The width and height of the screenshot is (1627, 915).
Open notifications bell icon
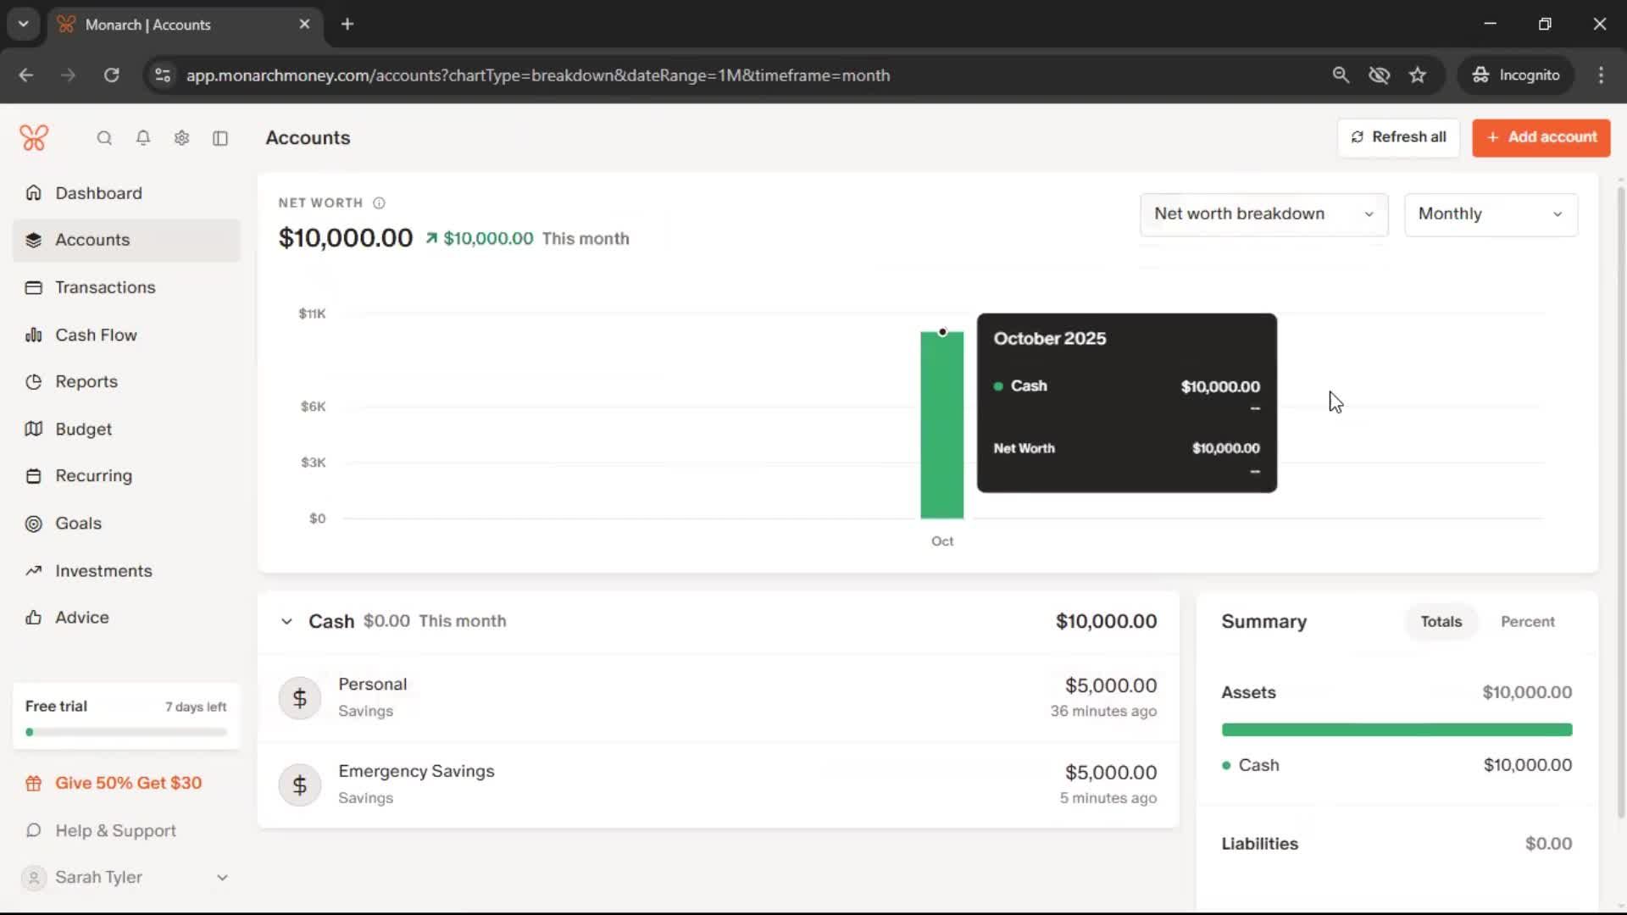[143, 138]
